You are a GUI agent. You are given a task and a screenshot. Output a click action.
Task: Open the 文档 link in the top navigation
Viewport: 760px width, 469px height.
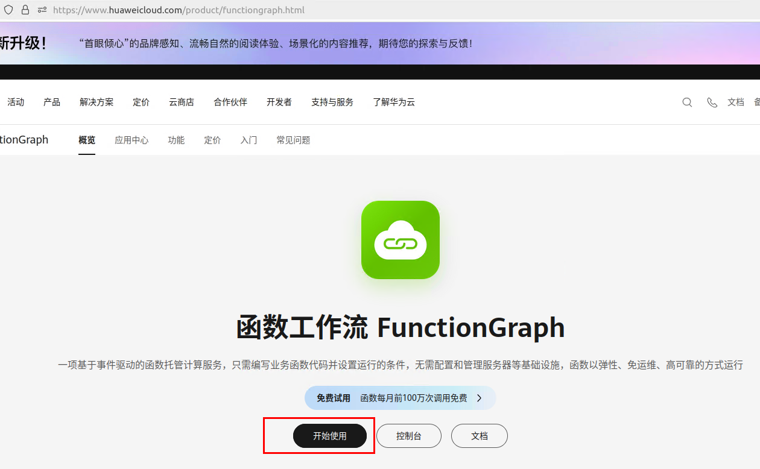pyautogui.click(x=736, y=102)
